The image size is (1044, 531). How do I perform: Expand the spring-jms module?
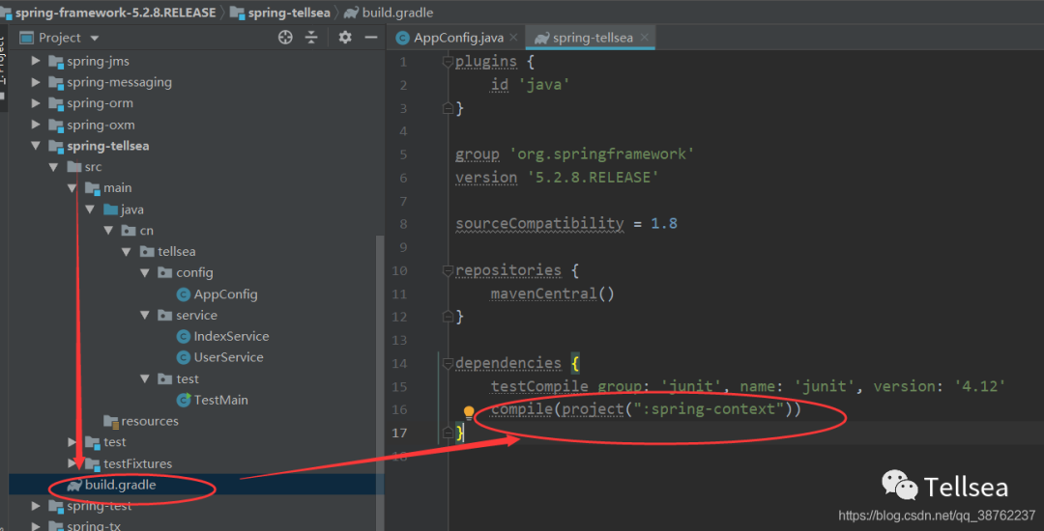[x=36, y=62]
